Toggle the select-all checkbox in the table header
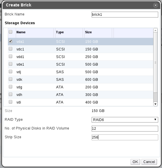162x168 pixels. tap(11, 32)
